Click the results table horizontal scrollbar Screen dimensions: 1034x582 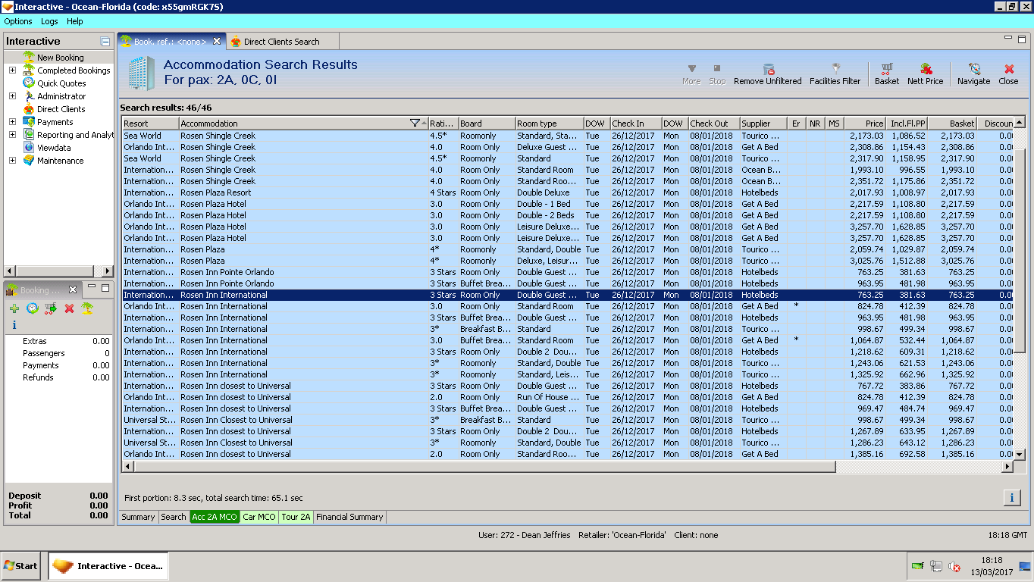[x=485, y=467]
